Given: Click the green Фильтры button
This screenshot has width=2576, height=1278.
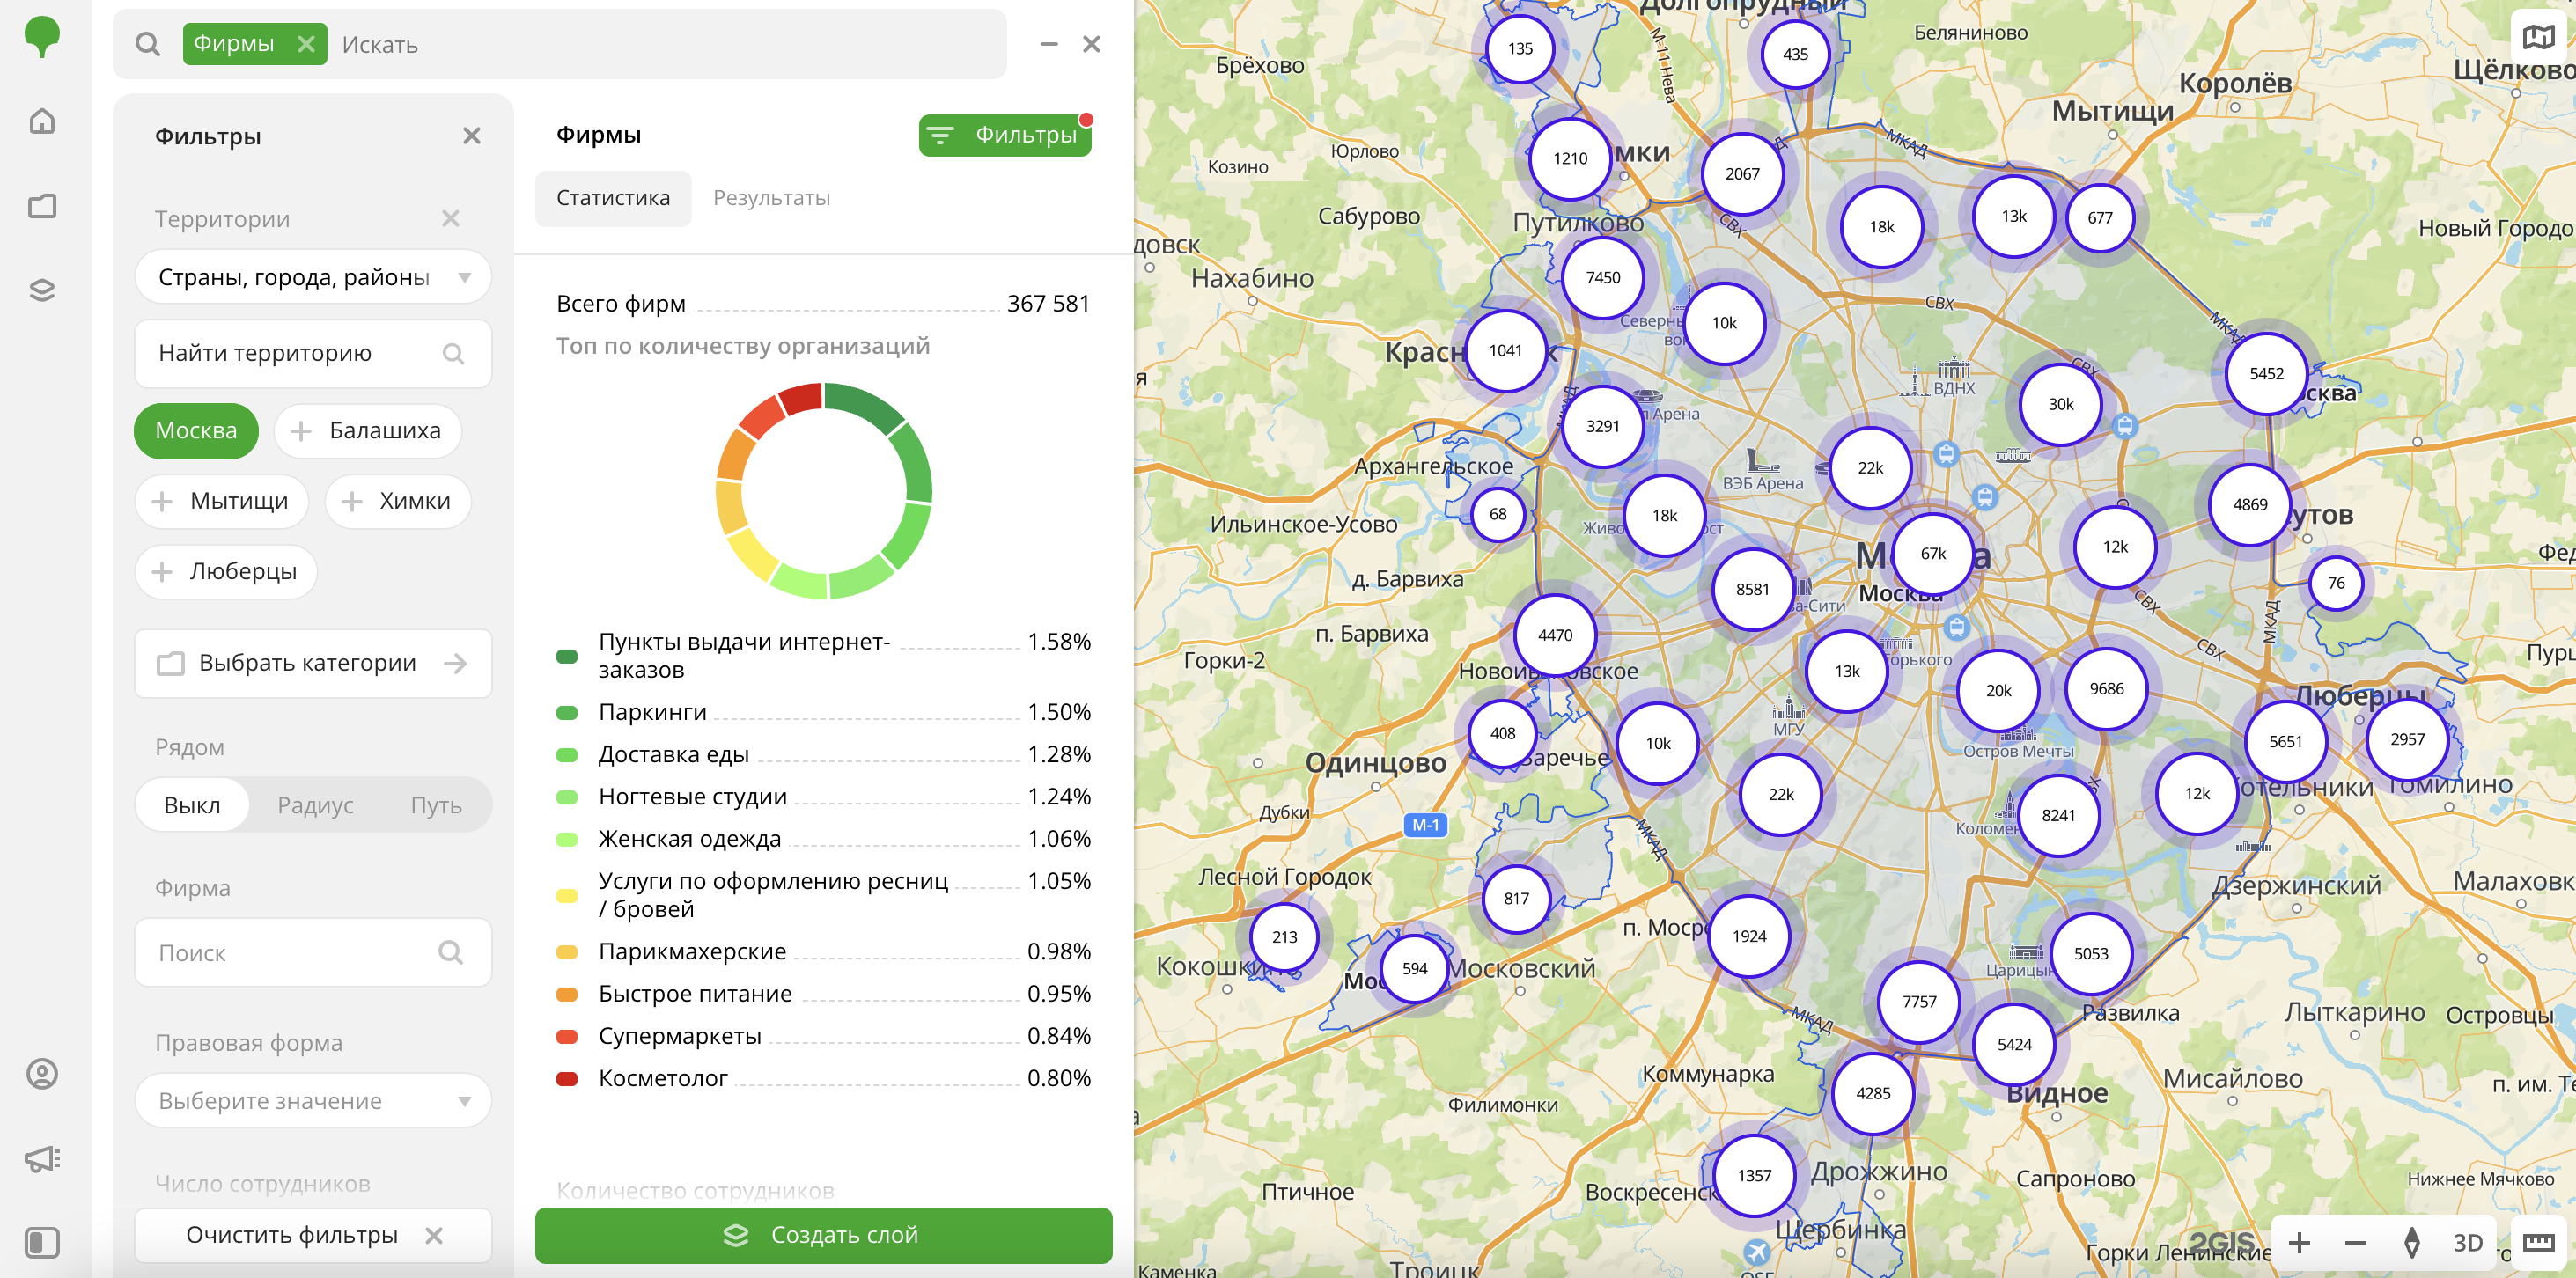Looking at the screenshot, I should click(x=1004, y=135).
